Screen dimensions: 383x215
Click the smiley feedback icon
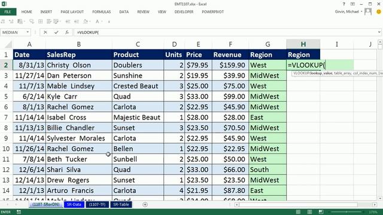pyautogui.click(x=379, y=11)
